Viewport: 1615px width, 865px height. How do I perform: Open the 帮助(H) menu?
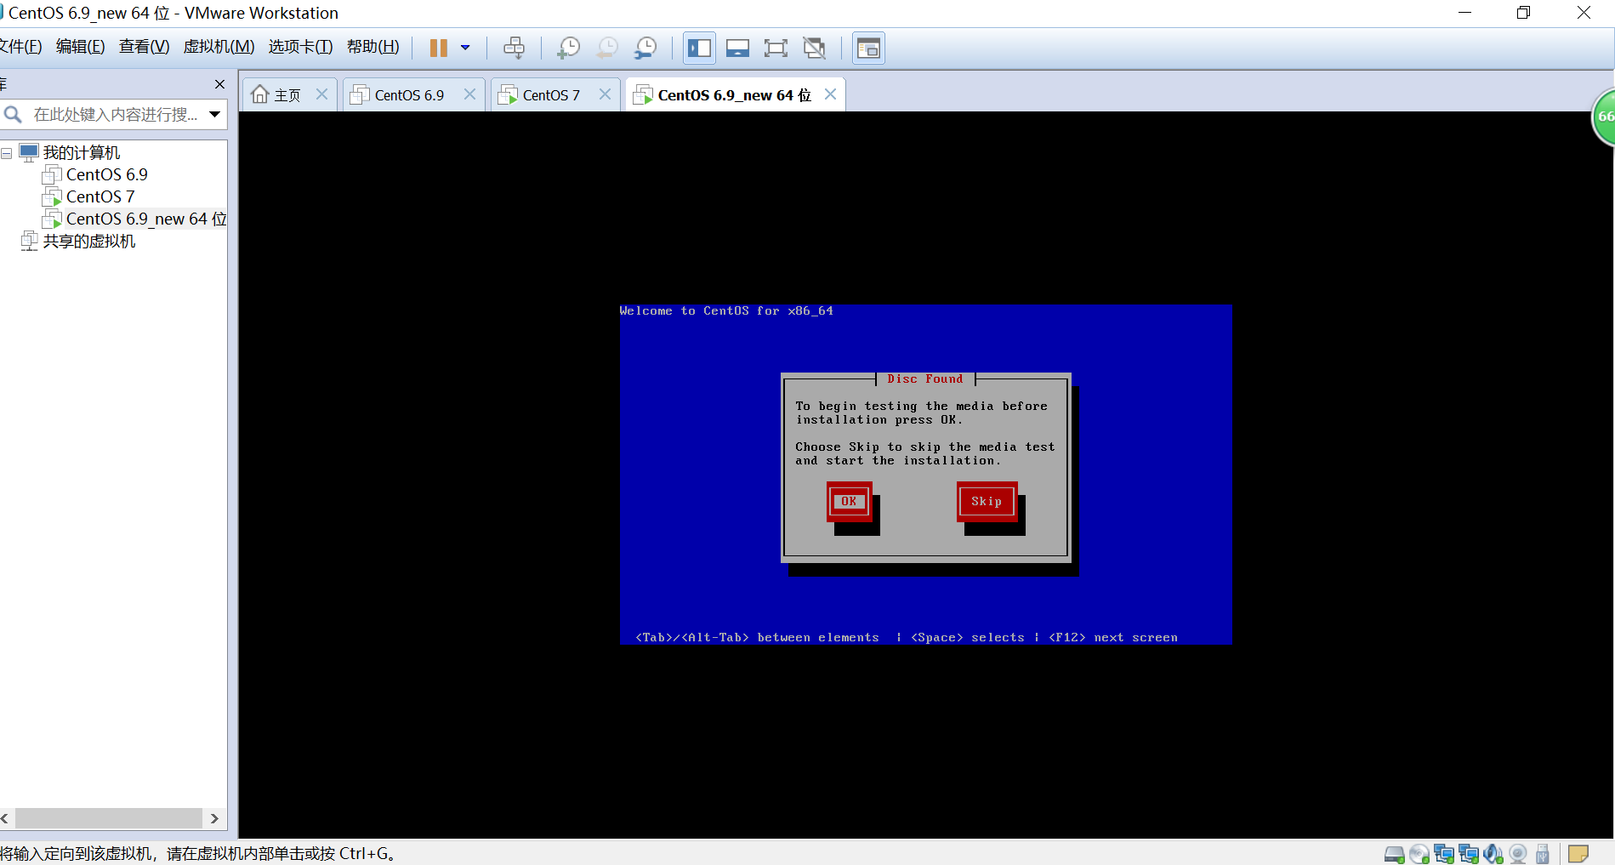(x=372, y=47)
